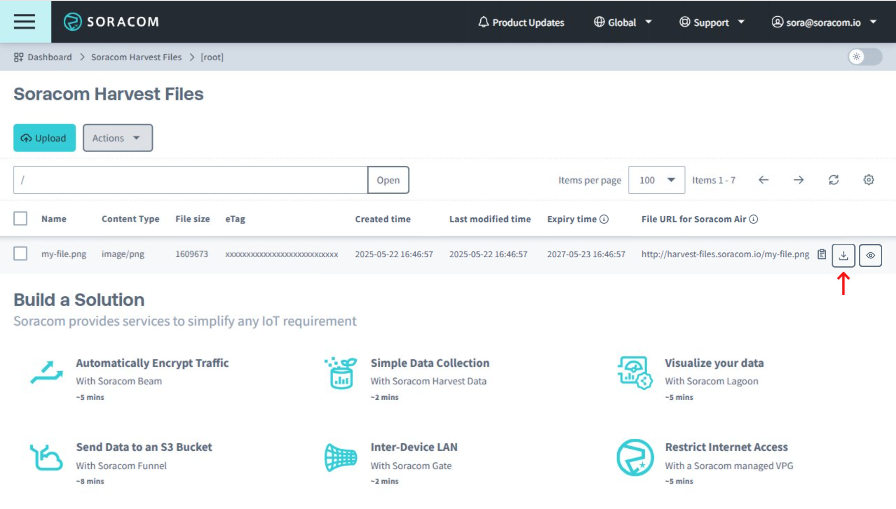Preview my-file.png with the eye icon
The height and width of the screenshot is (509, 896).
(870, 255)
